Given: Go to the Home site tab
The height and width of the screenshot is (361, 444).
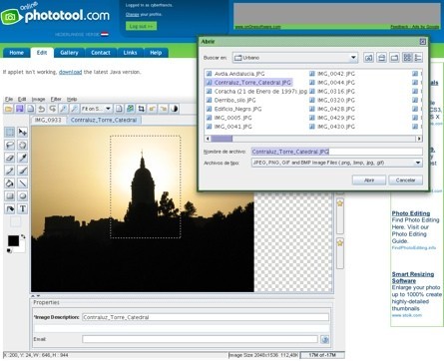Looking at the screenshot, I should click(16, 53).
